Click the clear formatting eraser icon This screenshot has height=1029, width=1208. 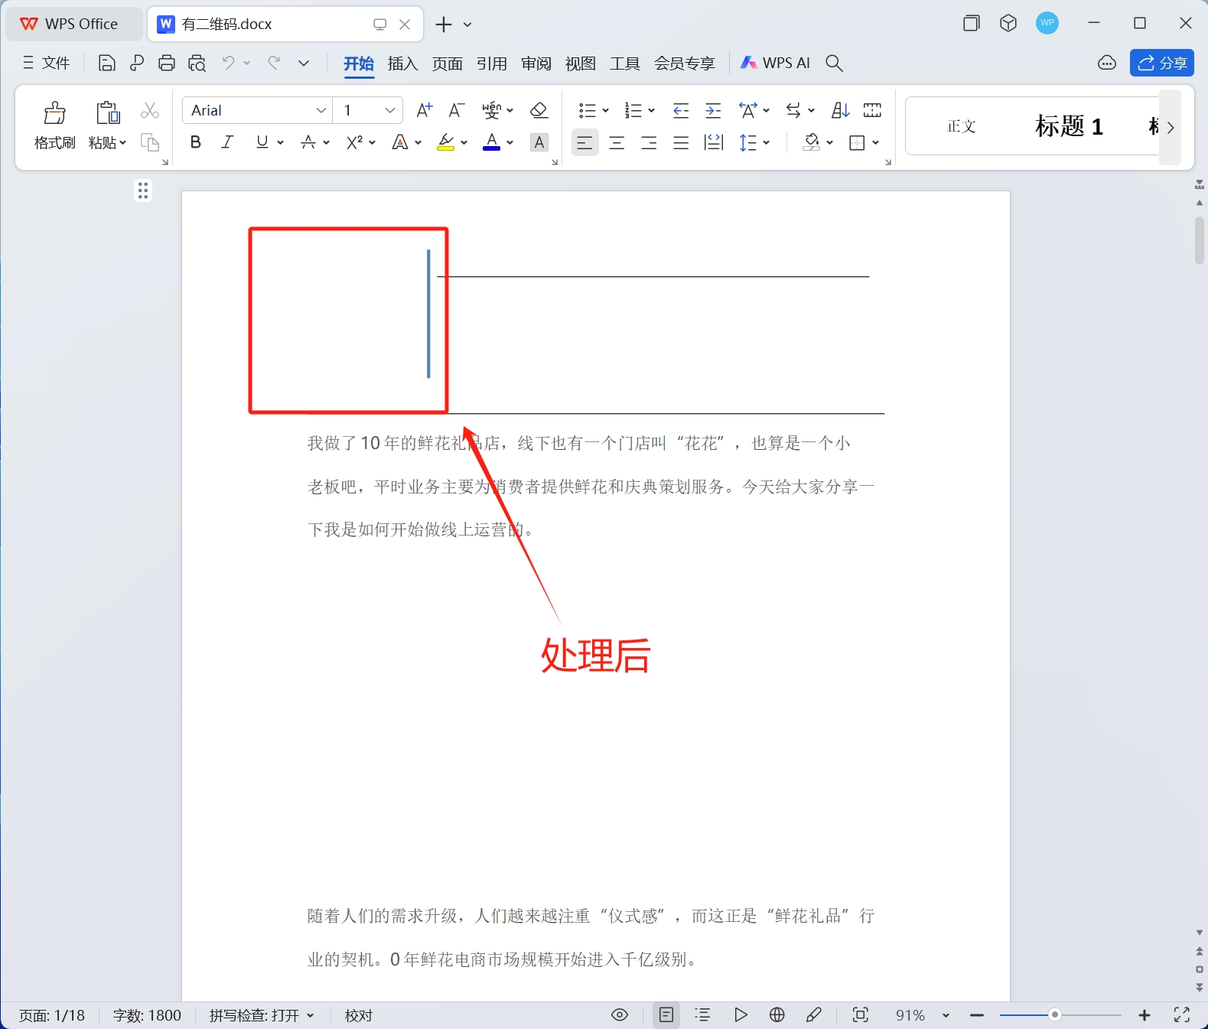pyautogui.click(x=539, y=111)
